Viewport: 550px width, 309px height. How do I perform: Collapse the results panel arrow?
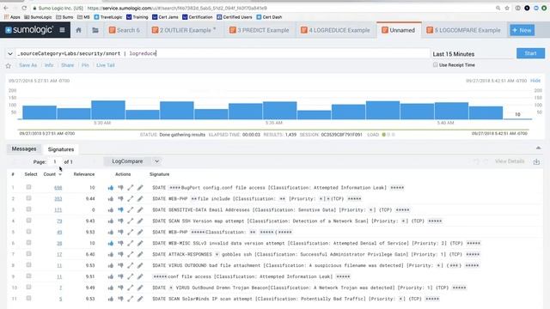[539, 148]
